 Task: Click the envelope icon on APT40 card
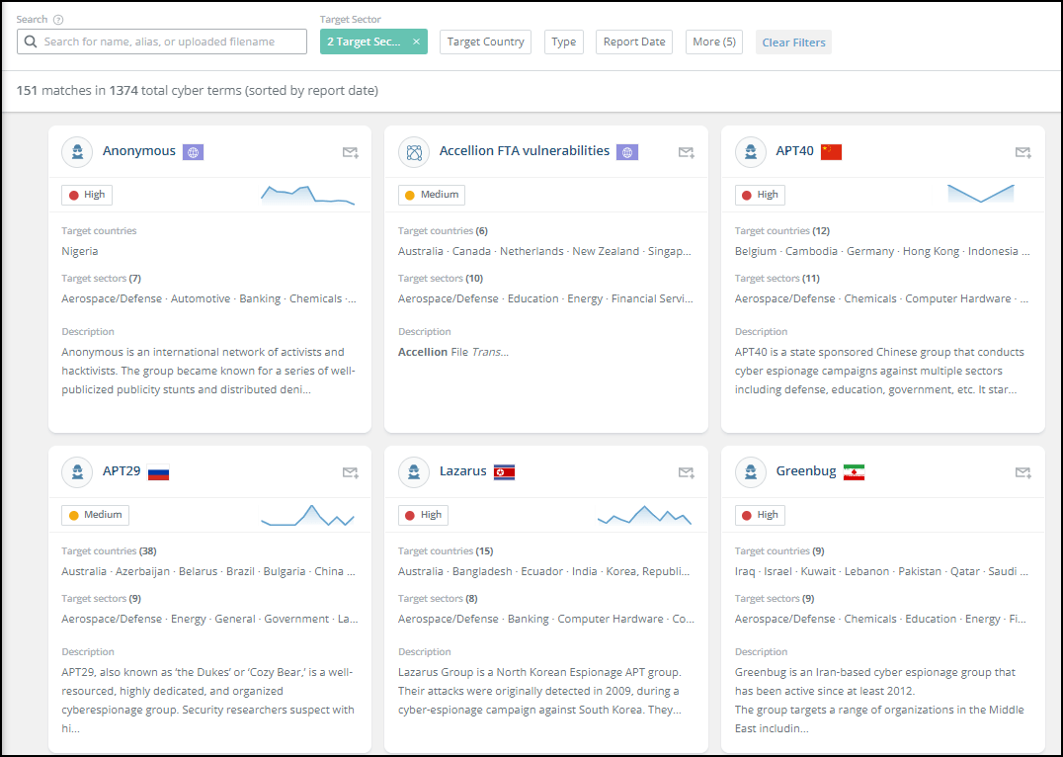pyautogui.click(x=1023, y=152)
